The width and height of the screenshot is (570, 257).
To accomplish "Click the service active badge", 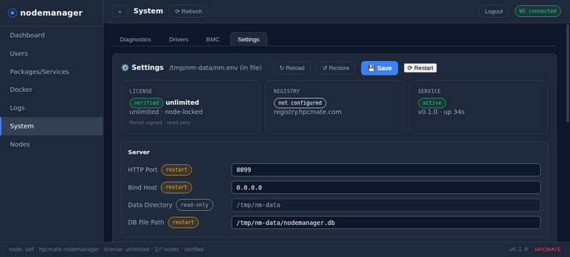I will (432, 103).
